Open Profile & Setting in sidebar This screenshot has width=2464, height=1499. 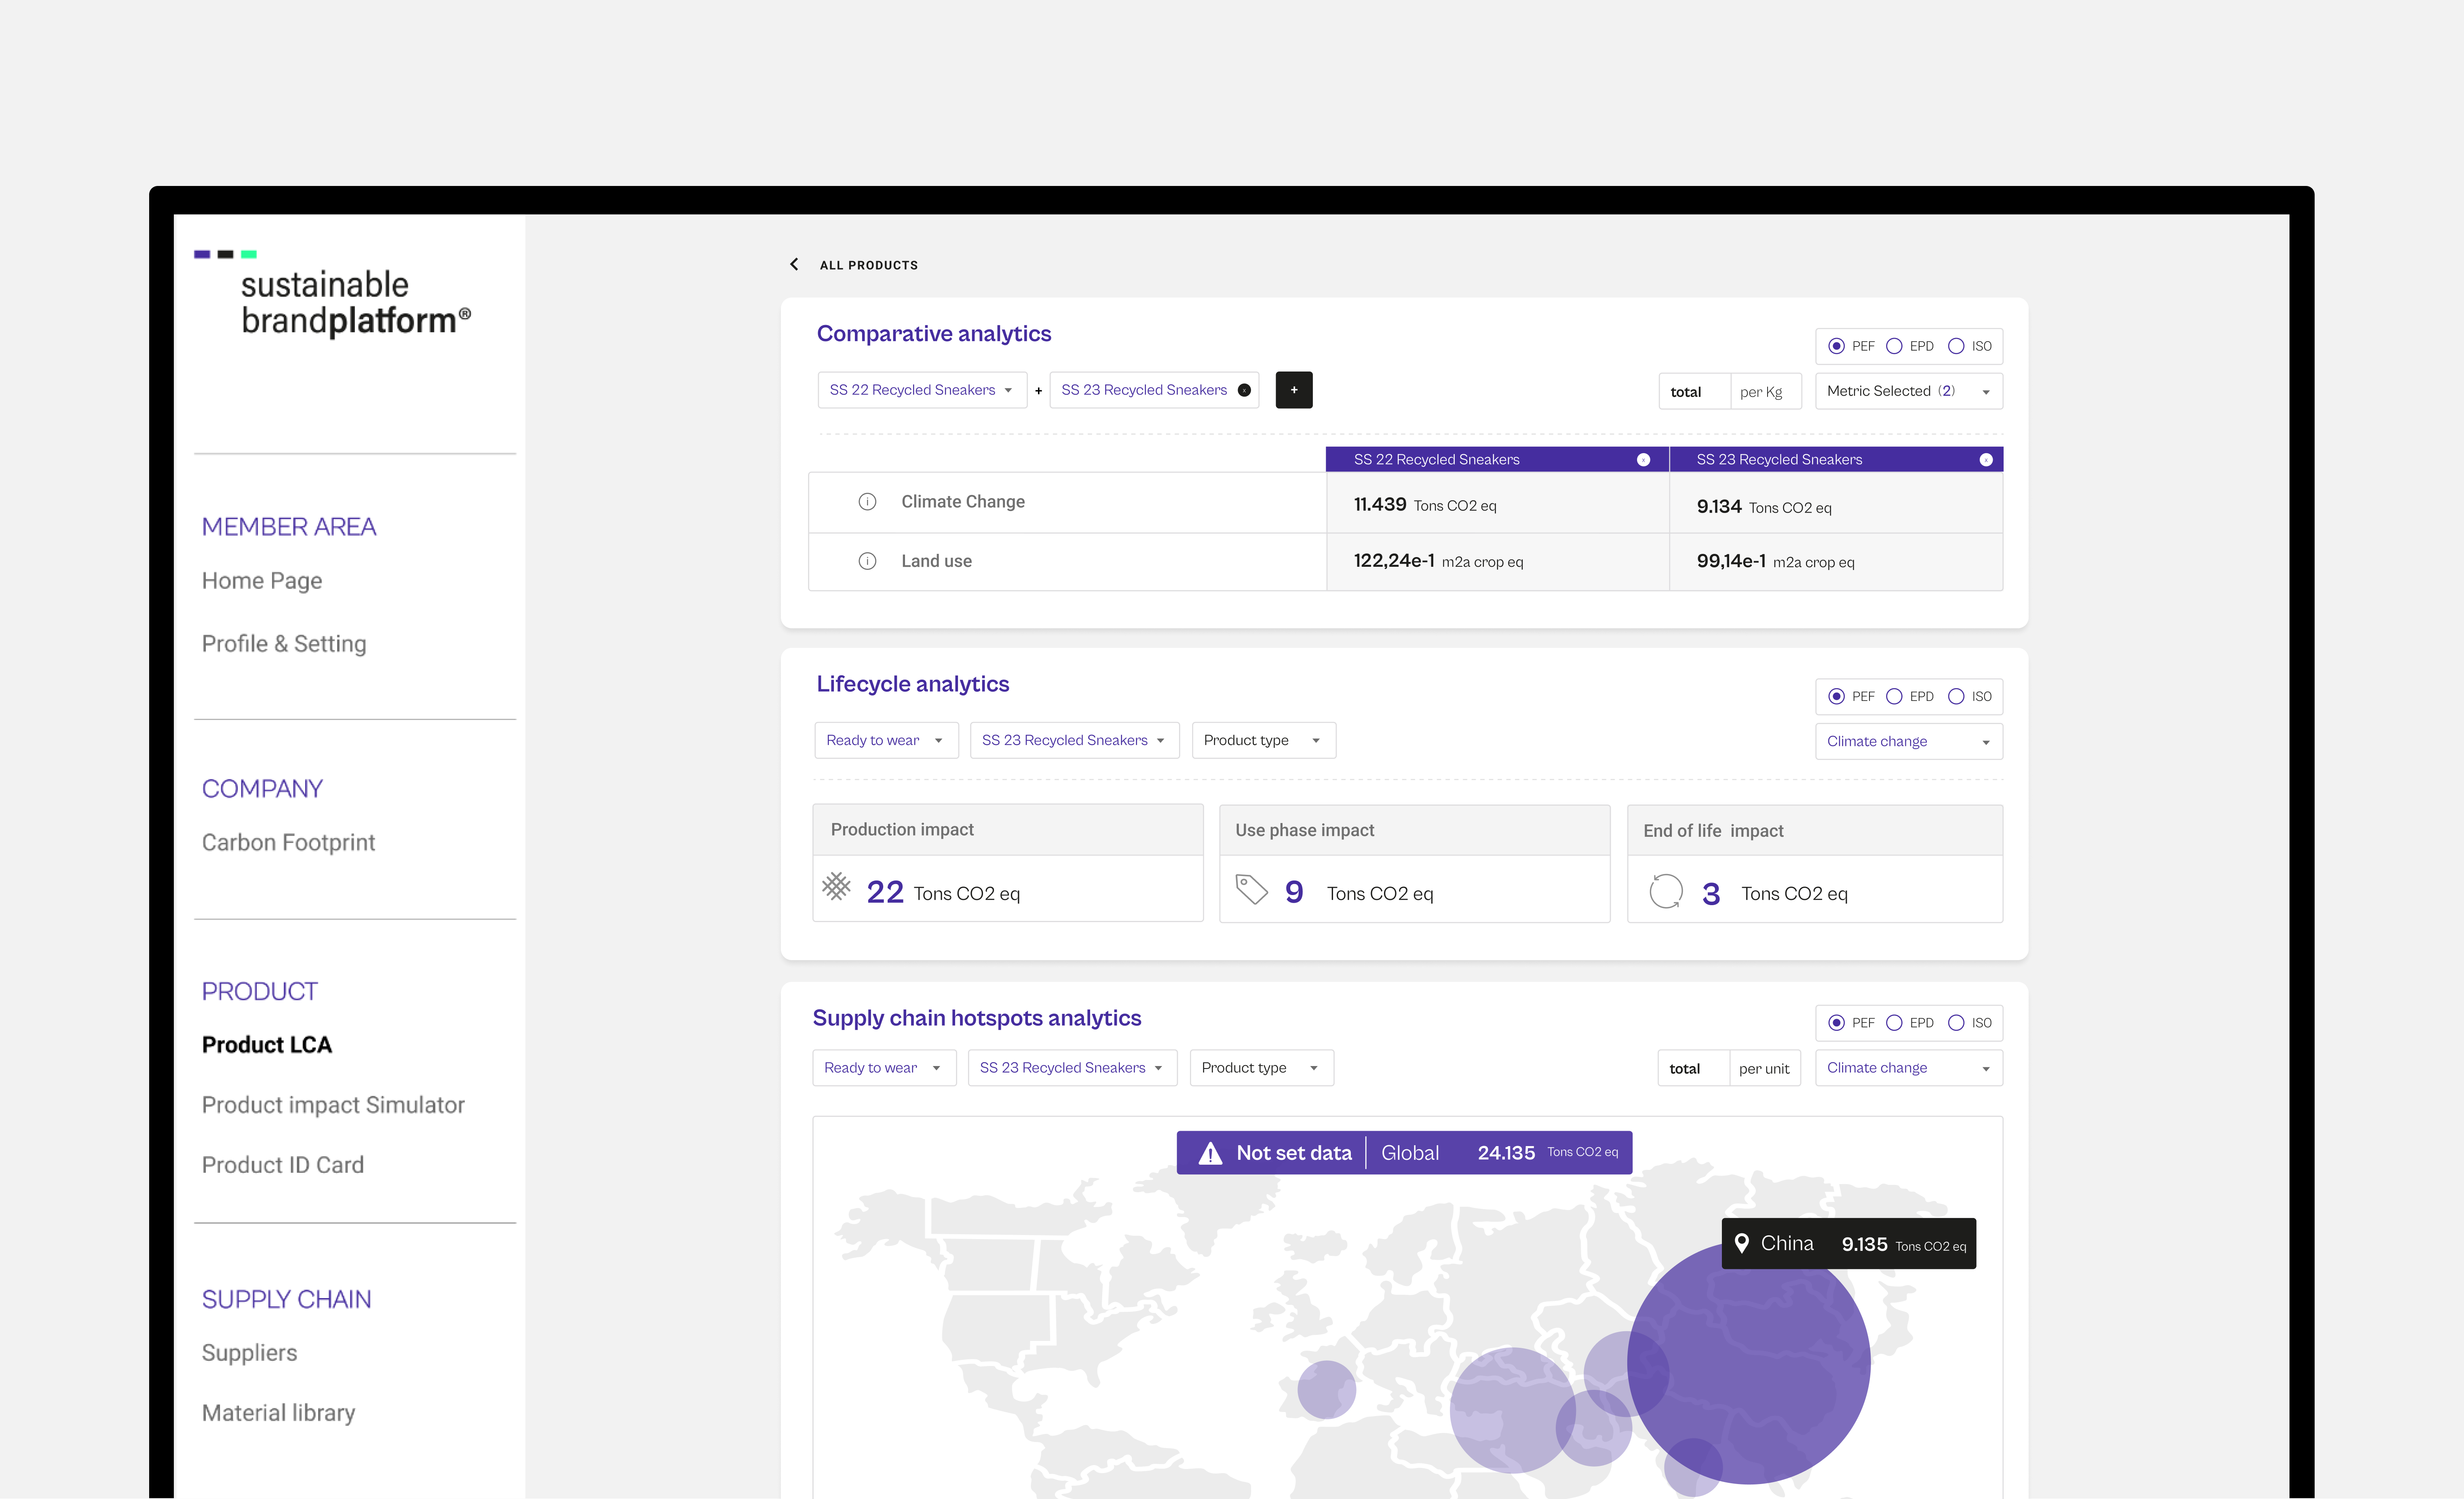click(x=284, y=644)
